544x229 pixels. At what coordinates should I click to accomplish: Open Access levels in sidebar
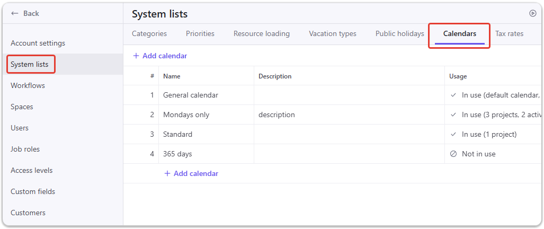32,170
